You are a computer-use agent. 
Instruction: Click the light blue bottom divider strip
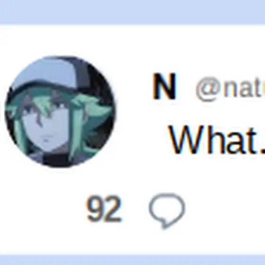132,259
